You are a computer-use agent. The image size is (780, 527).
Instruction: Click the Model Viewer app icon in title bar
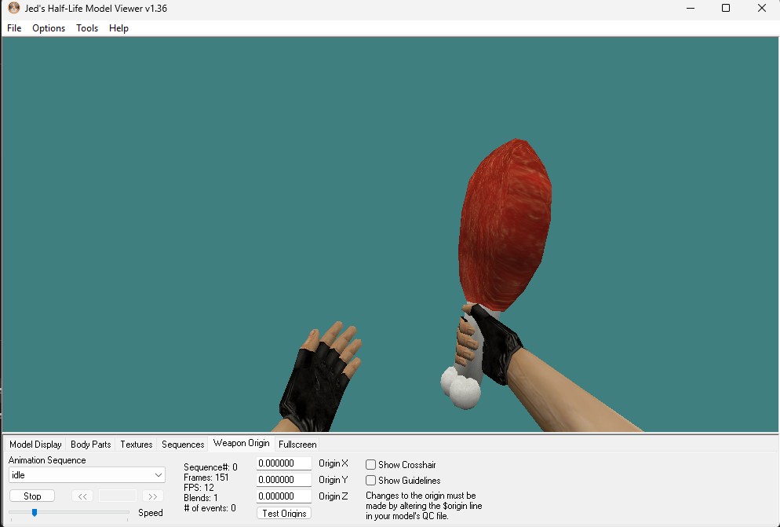point(14,9)
